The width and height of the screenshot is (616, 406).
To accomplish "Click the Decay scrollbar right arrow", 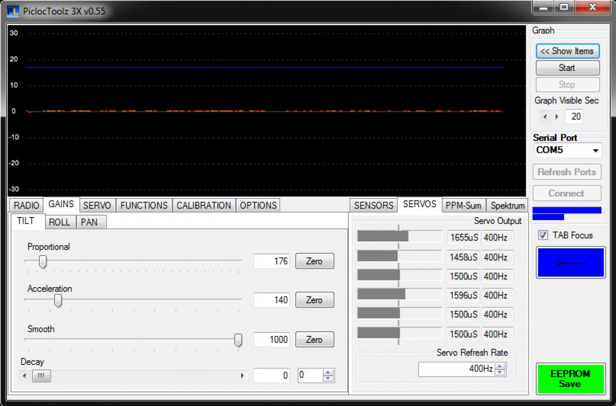I will click(x=242, y=376).
